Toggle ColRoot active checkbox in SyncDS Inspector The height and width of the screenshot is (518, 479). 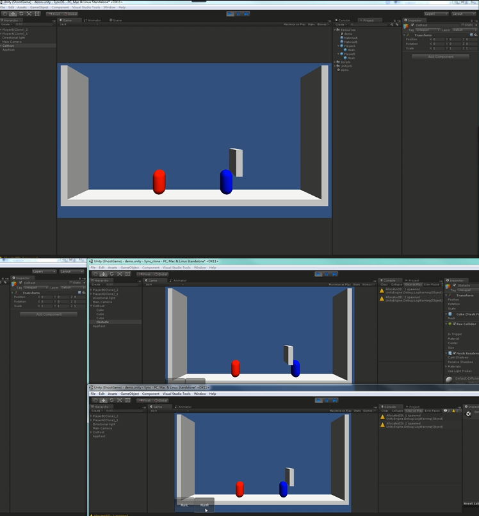[412, 25]
